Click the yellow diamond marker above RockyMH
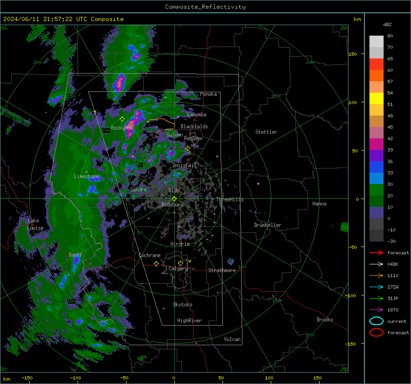411x384 pixels. pyautogui.click(x=122, y=119)
